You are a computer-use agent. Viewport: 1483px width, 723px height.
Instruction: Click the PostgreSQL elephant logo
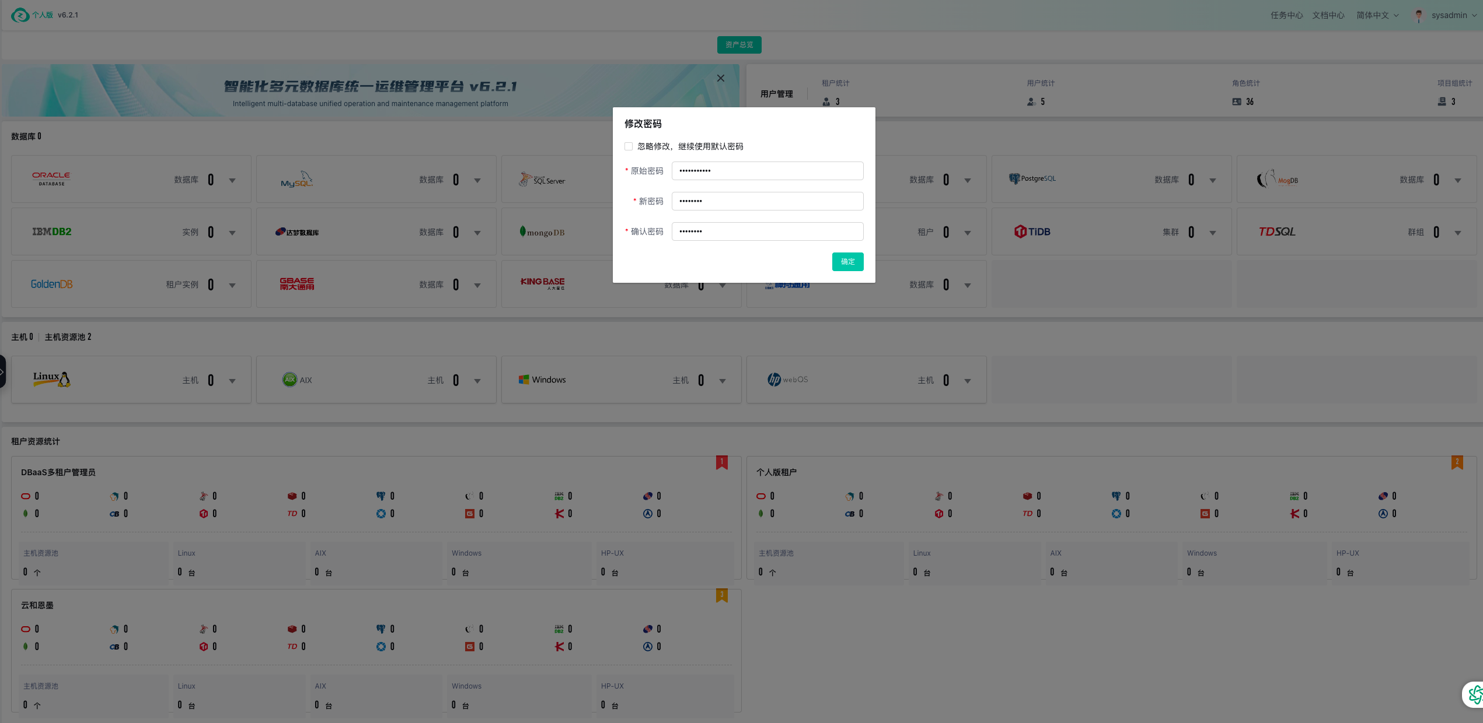point(1014,179)
